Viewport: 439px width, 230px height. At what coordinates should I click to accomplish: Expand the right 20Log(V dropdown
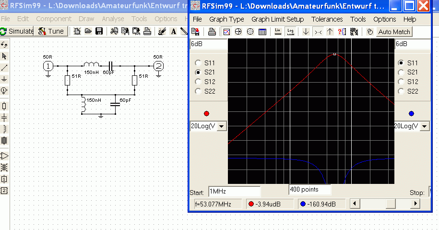pyautogui.click(x=425, y=126)
